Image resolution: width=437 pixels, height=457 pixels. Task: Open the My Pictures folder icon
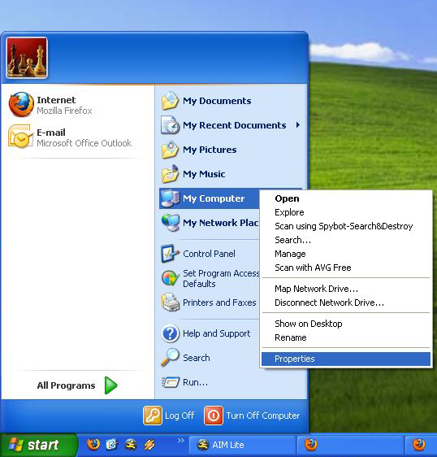[x=170, y=150]
